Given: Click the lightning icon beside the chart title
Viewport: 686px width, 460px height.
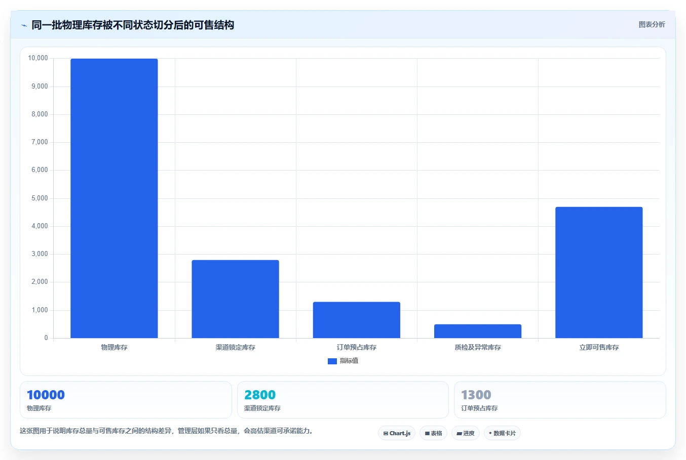Looking at the screenshot, I should (x=24, y=25).
